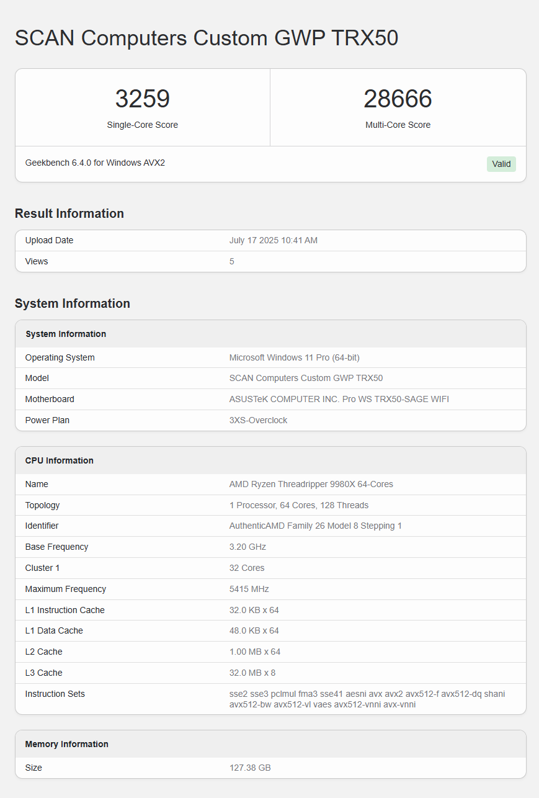This screenshot has width=539, height=798.
Task: Click the Geekbench 6.4.0 for Windows AVX2 text
Action: pyautogui.click(x=95, y=163)
